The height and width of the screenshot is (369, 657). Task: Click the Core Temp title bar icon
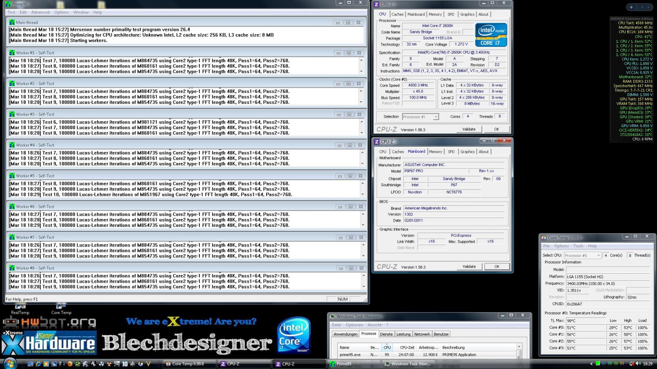pyautogui.click(x=544, y=237)
